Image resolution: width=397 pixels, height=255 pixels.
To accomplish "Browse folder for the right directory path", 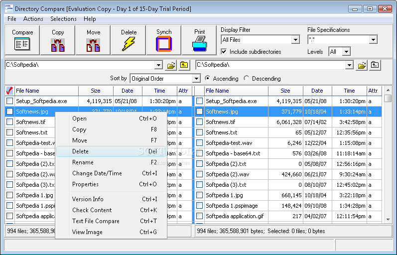I will 362,65.
